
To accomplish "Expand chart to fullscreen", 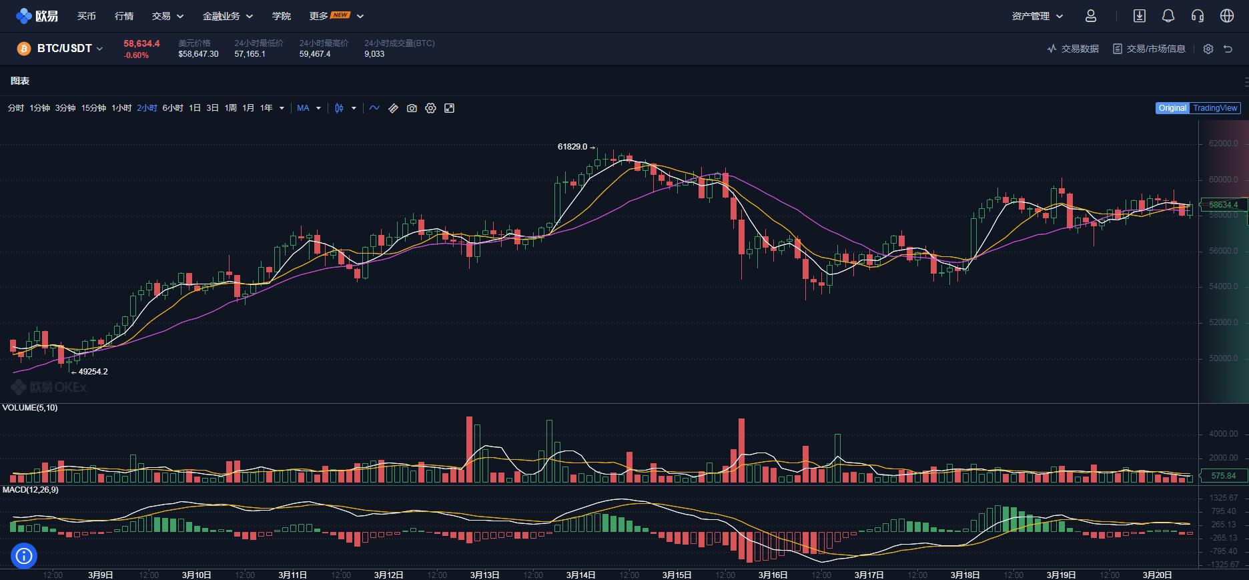I will pyautogui.click(x=449, y=108).
